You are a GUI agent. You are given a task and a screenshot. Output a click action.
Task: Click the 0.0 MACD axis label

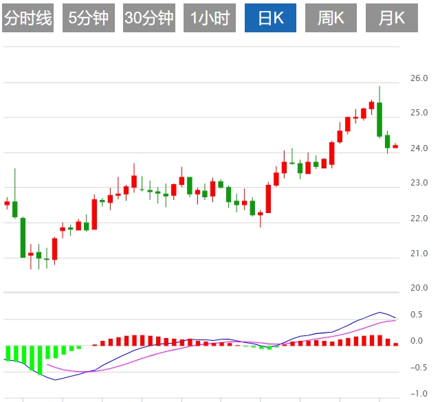[x=416, y=341]
